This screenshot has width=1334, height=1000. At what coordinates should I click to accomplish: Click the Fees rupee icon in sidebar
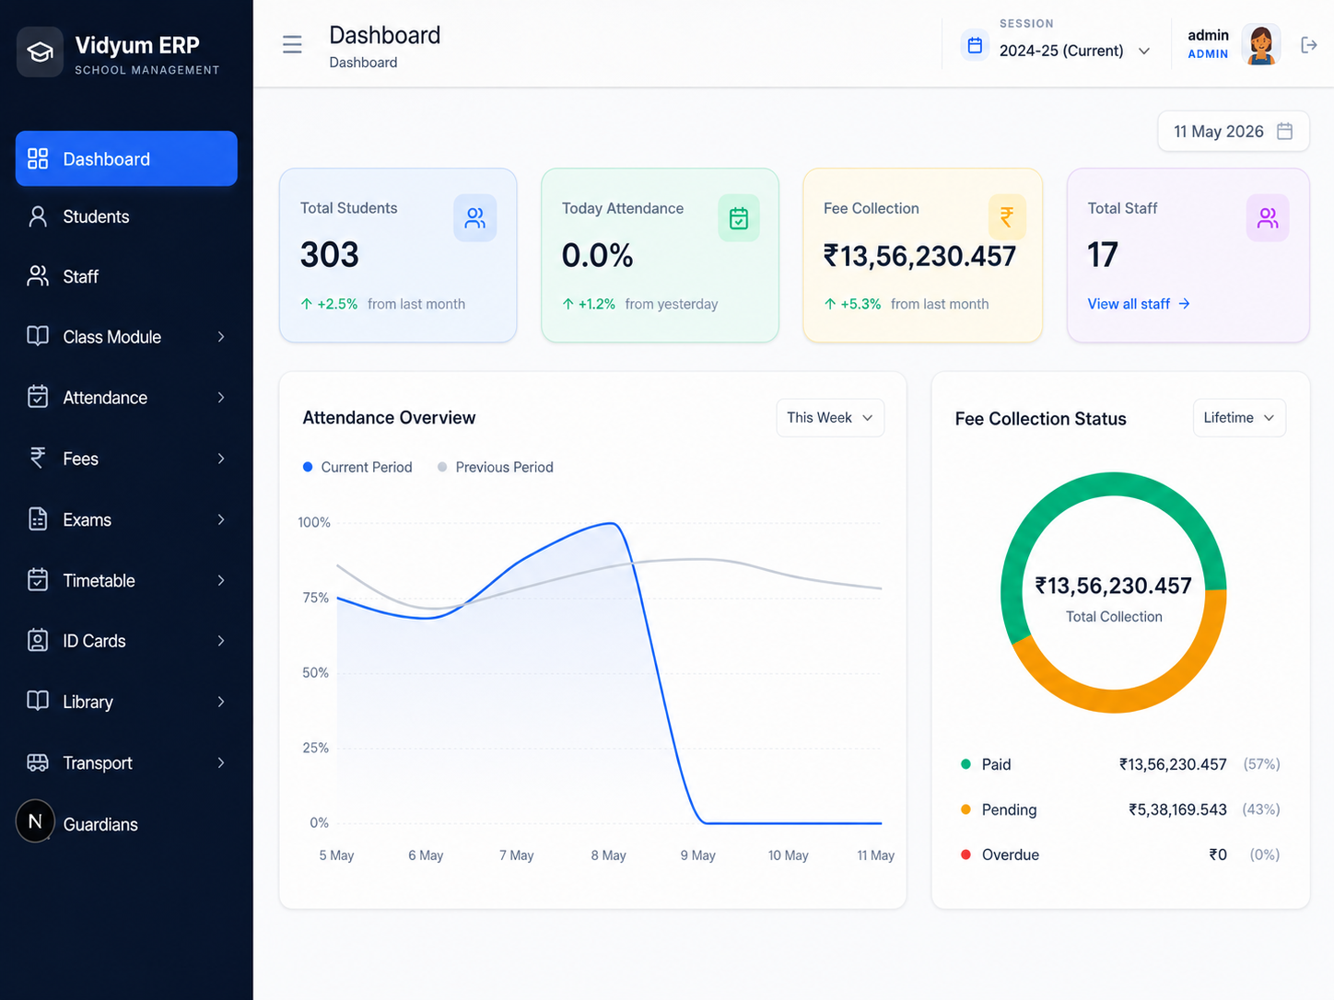38,458
